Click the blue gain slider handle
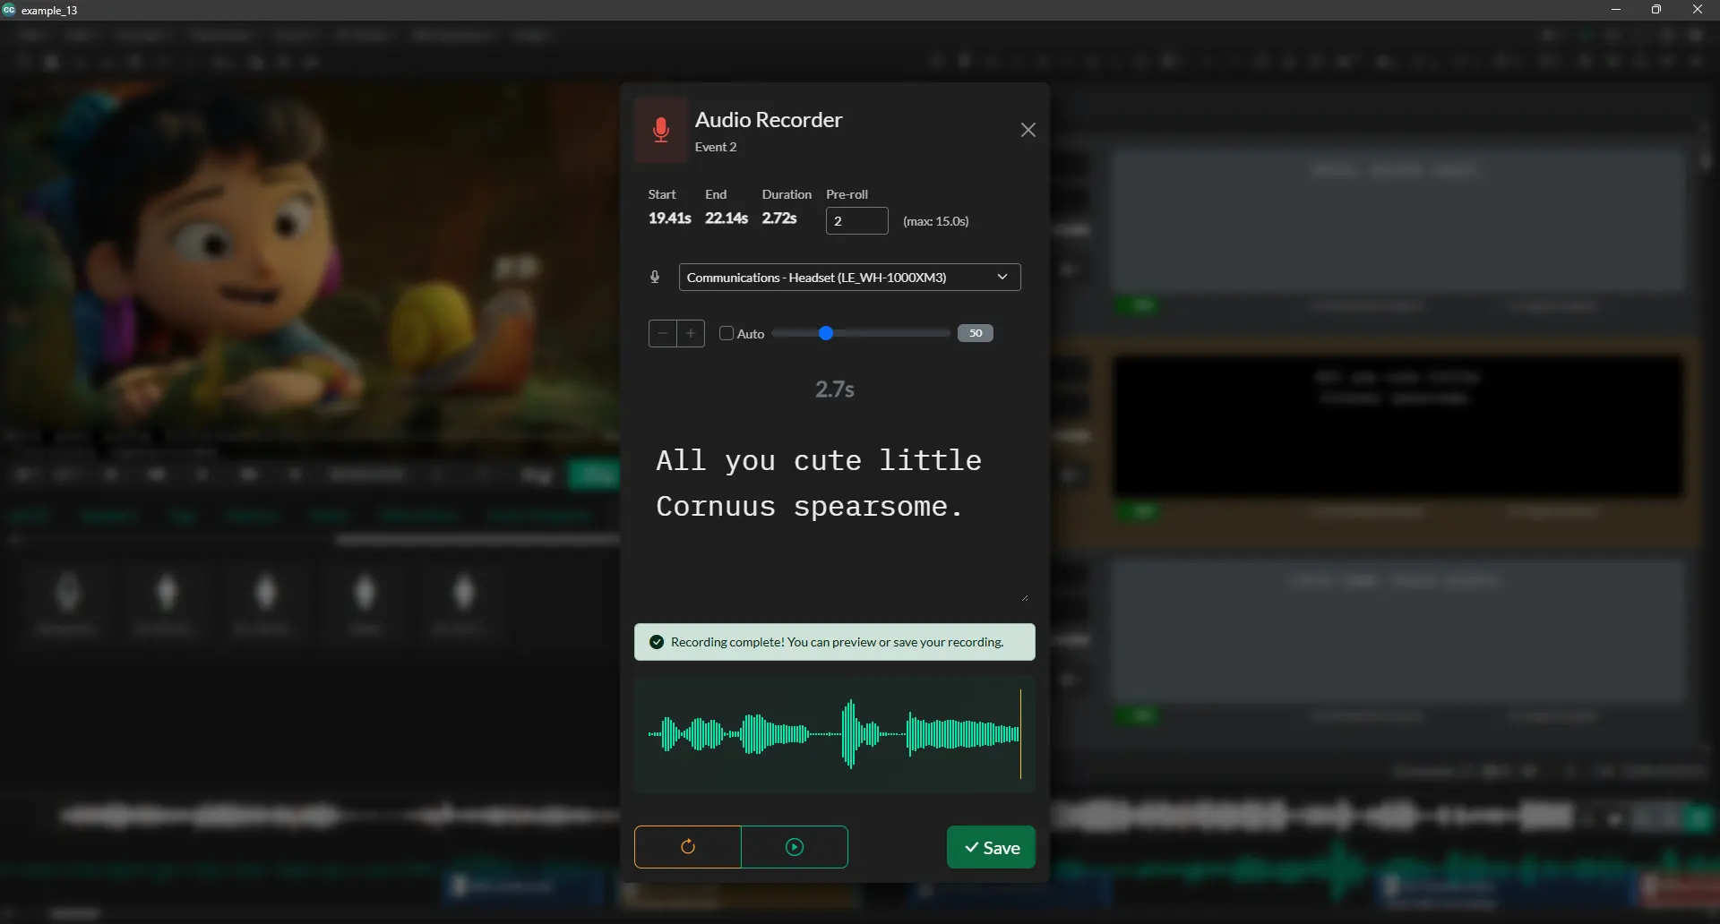Viewport: 1720px width, 924px height. pyautogui.click(x=826, y=334)
